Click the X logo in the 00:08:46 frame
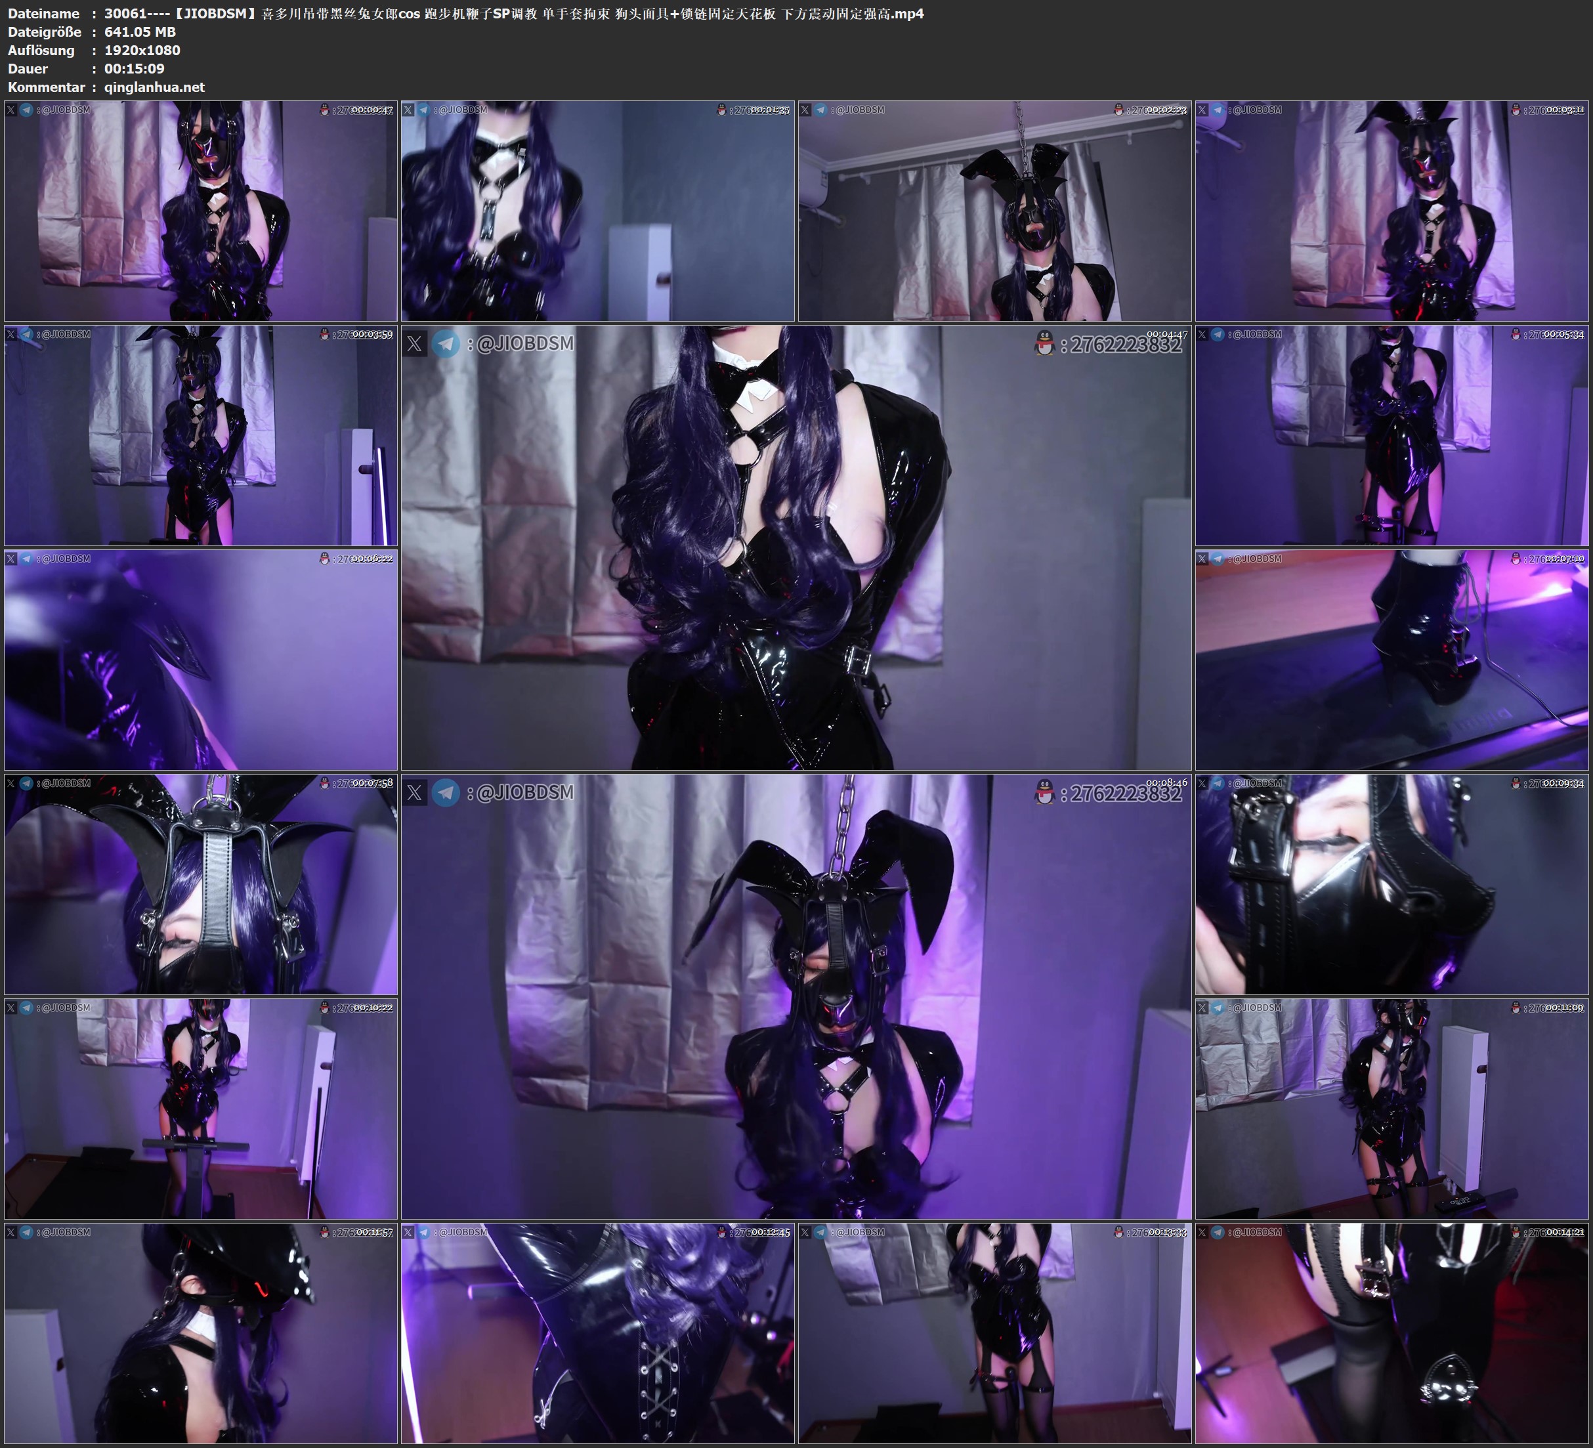Screen dimensions: 1593x1448 point(415,793)
